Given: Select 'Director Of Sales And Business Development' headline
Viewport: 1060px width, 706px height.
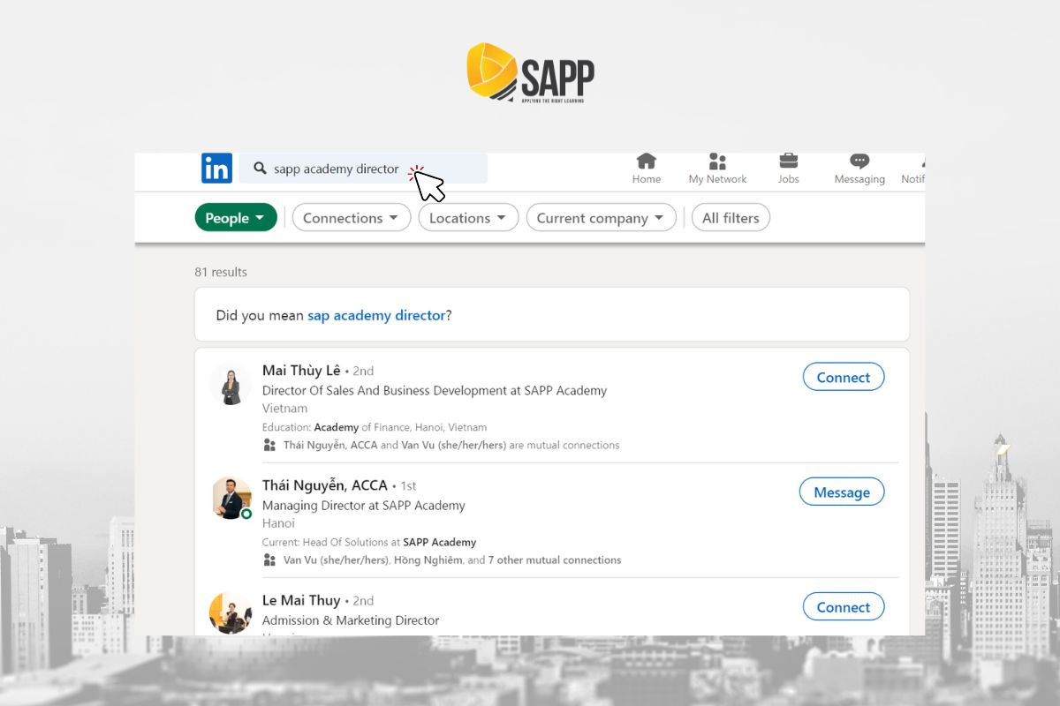Looking at the screenshot, I should tap(435, 390).
